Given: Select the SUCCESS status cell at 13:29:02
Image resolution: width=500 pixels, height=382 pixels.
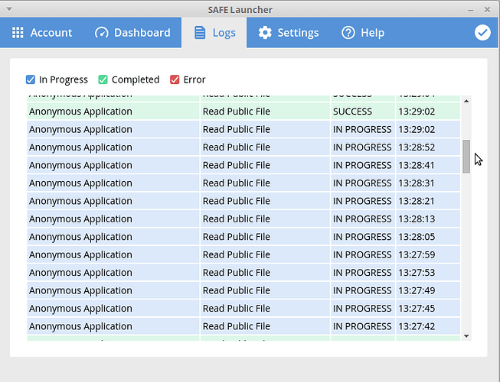Looking at the screenshot, I should (363, 112).
